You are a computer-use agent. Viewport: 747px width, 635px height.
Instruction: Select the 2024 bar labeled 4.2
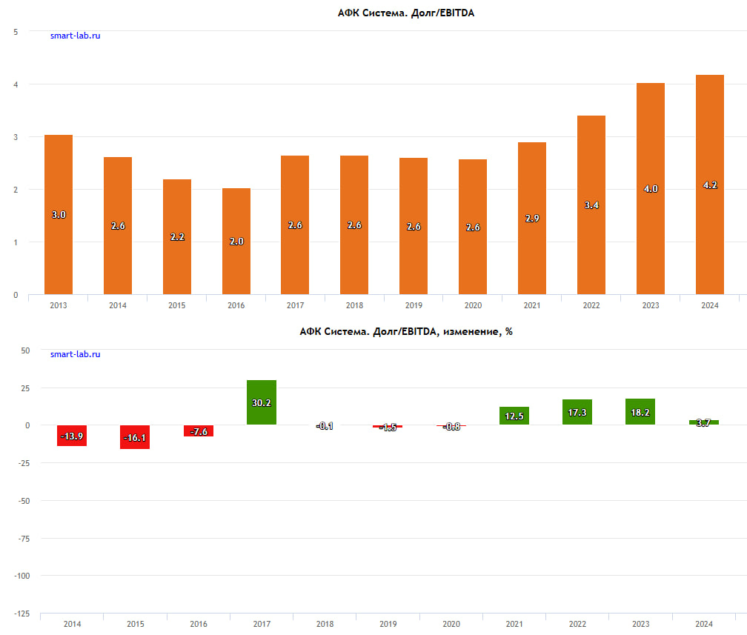[x=710, y=184]
